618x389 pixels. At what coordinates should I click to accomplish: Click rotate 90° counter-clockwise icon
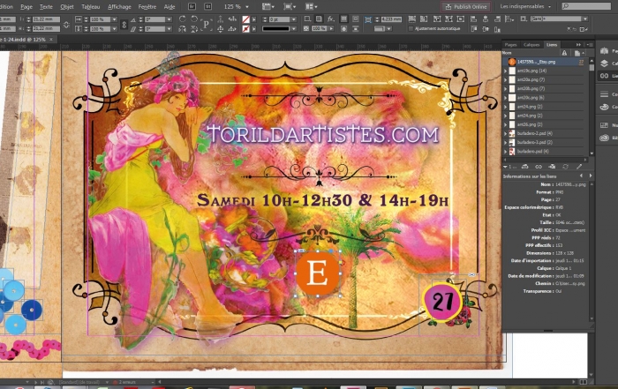pos(194,19)
